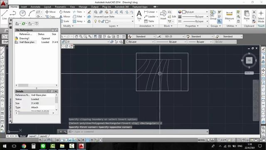The height and width of the screenshot is (150, 266).
Task: Click the Rotate tool
Action: point(65,12)
